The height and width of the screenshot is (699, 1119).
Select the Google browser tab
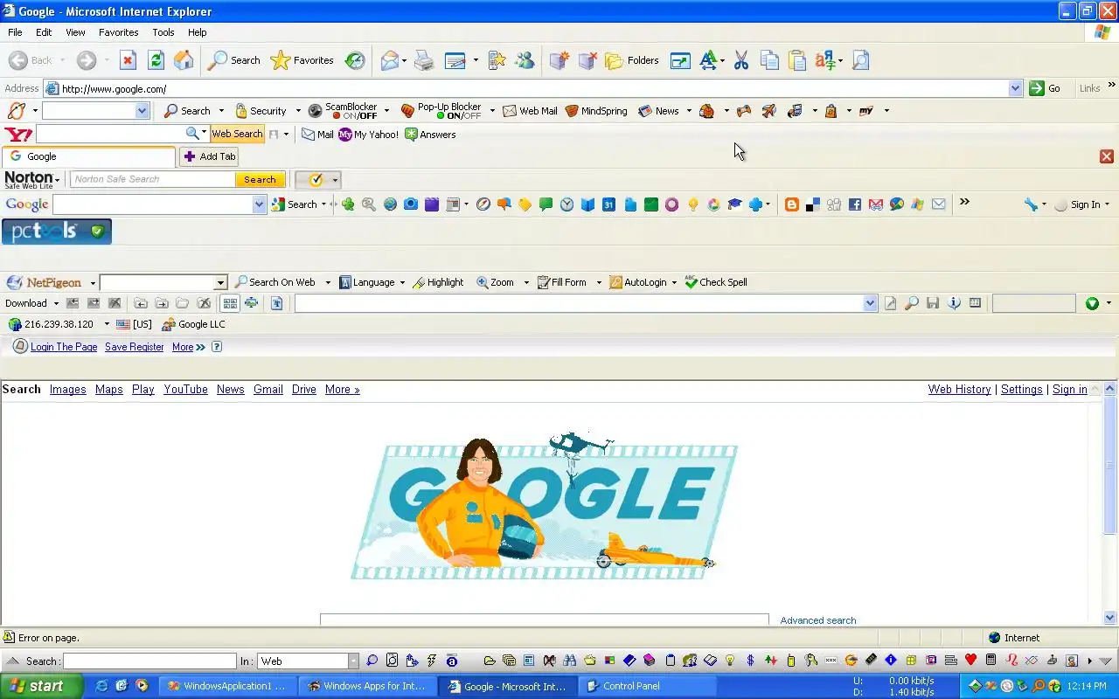(88, 156)
